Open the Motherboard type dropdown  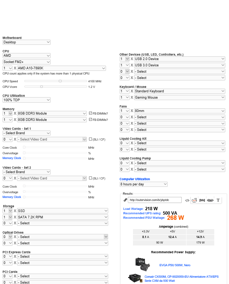pyautogui.click(x=26, y=42)
